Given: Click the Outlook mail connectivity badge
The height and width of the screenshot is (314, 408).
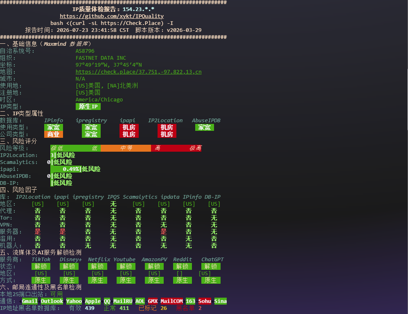Looking at the screenshot, I should point(52,301).
